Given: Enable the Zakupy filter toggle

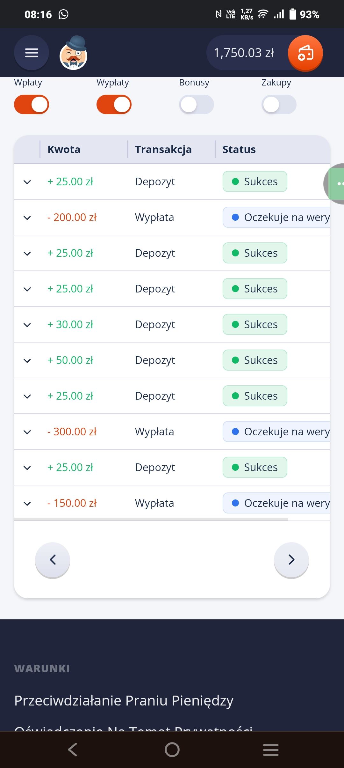Looking at the screenshot, I should click(x=279, y=105).
